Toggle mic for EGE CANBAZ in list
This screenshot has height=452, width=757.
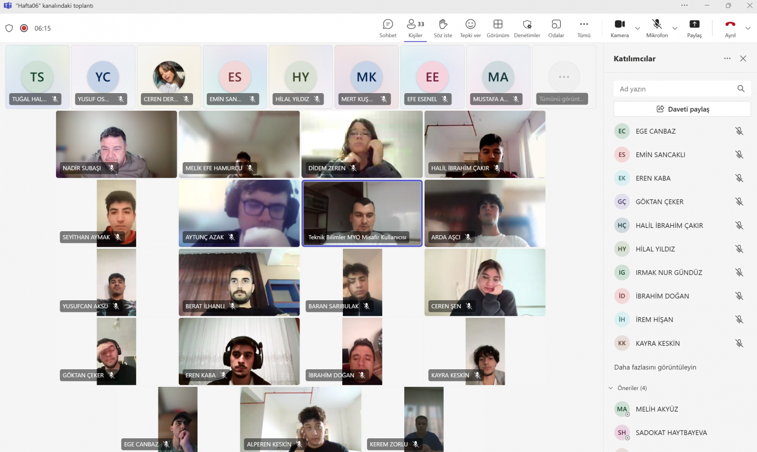[739, 131]
